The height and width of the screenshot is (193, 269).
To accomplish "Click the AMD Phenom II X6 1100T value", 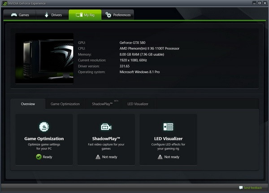I will tap(149, 48).
